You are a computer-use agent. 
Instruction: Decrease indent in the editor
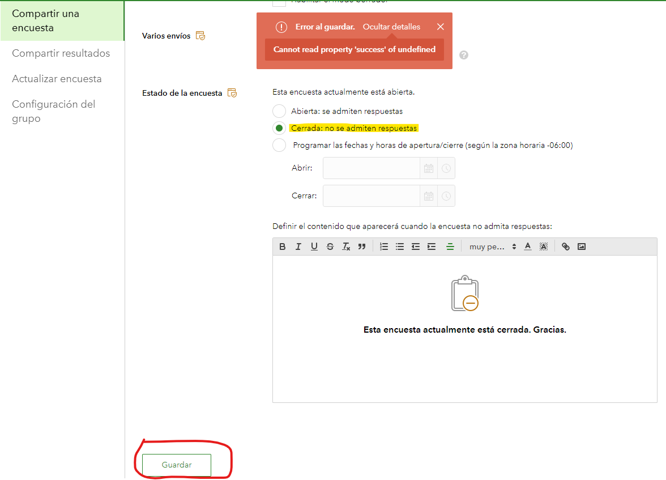click(416, 247)
